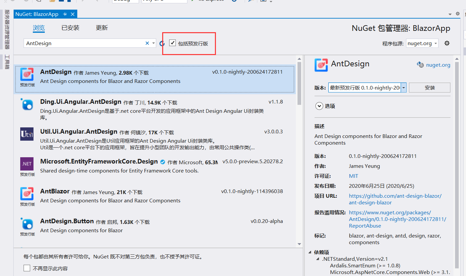Screen dimensions: 466x276
Task: Select the AntDesign.Button package icon
Action: (x=27, y=224)
